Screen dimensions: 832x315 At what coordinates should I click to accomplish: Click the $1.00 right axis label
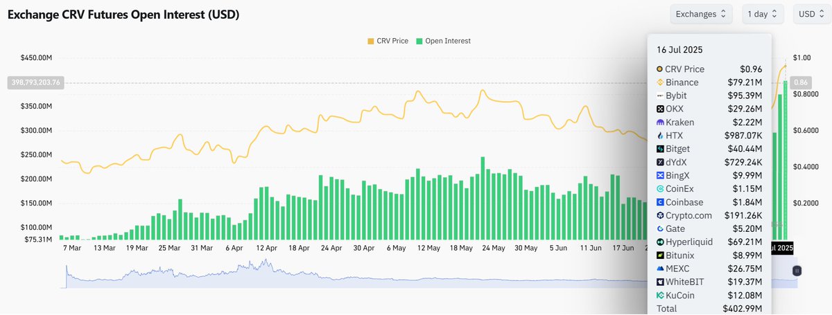click(x=802, y=58)
